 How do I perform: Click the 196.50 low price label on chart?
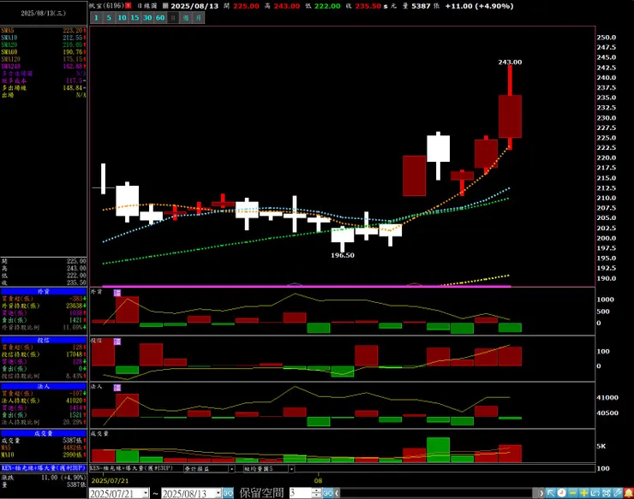343,255
